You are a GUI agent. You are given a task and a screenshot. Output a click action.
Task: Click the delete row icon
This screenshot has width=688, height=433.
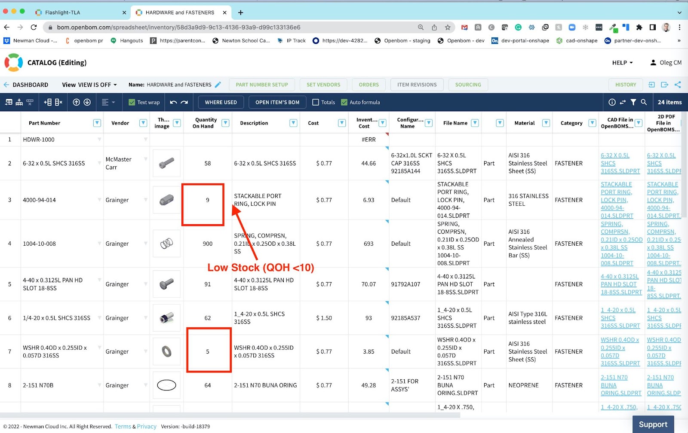[58, 102]
